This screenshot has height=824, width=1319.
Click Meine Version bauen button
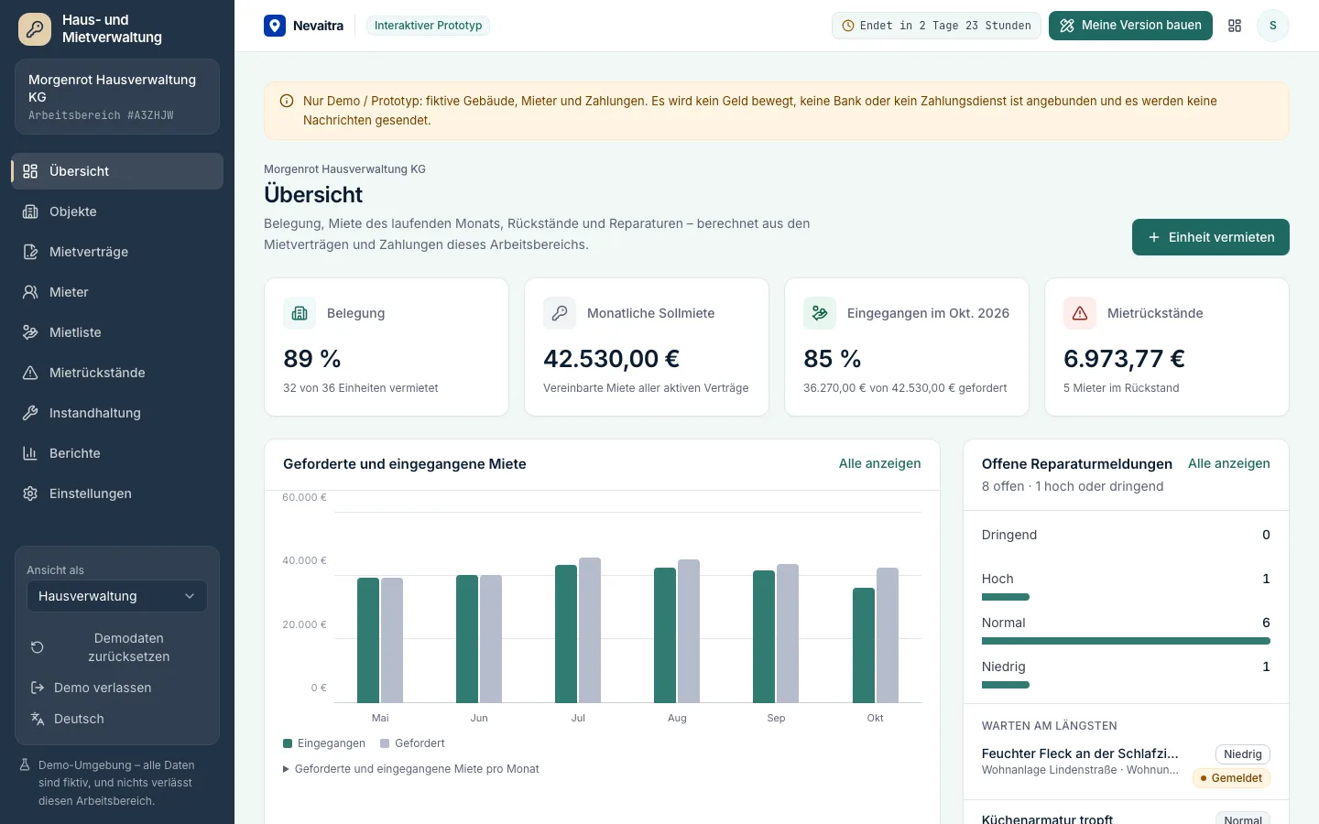[x=1130, y=26]
